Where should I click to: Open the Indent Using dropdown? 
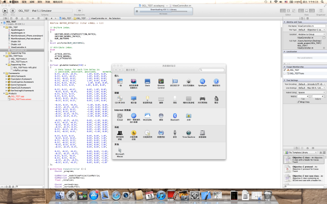[x=311, y=92]
